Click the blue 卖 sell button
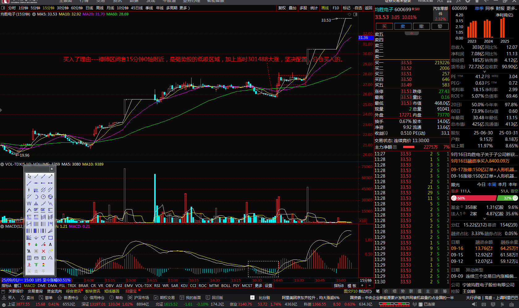The width and height of the screenshot is (519, 308). pos(403,26)
